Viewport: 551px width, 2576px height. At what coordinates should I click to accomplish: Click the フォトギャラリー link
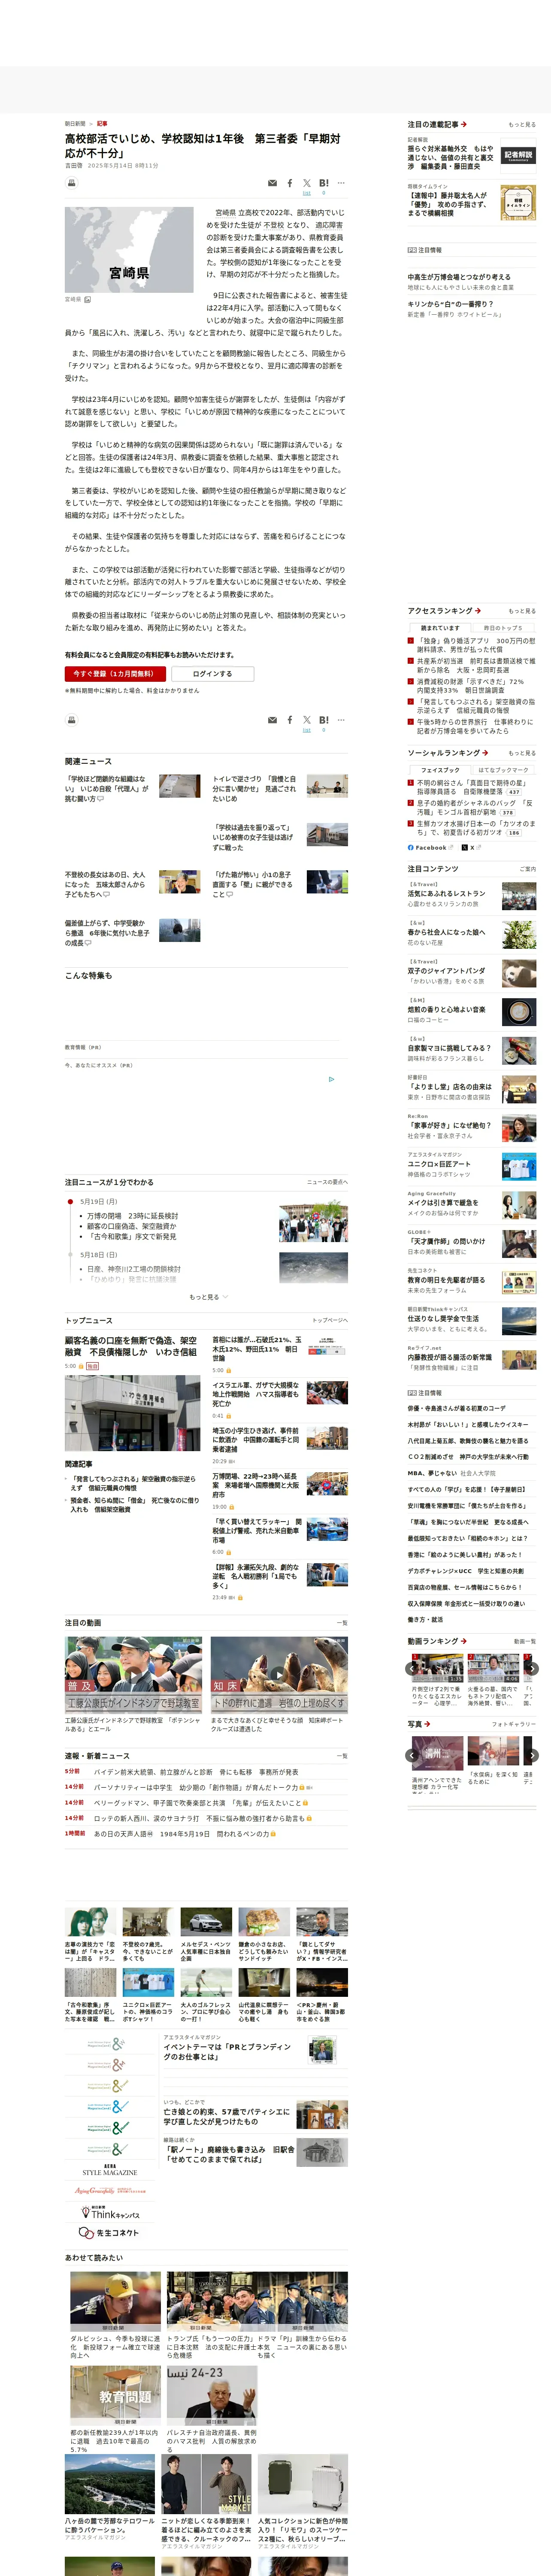click(514, 1724)
